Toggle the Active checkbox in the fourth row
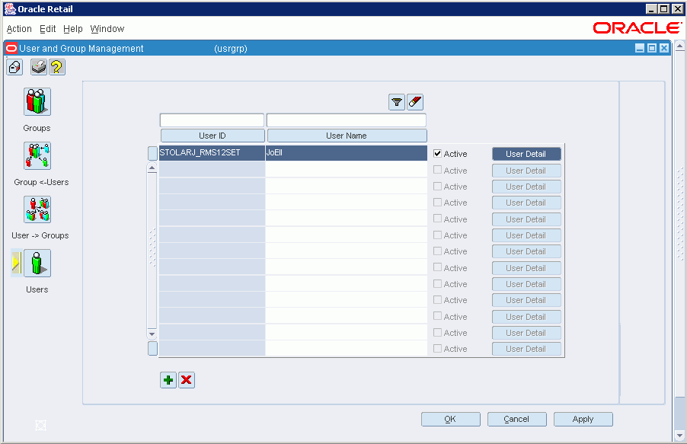 [x=437, y=202]
